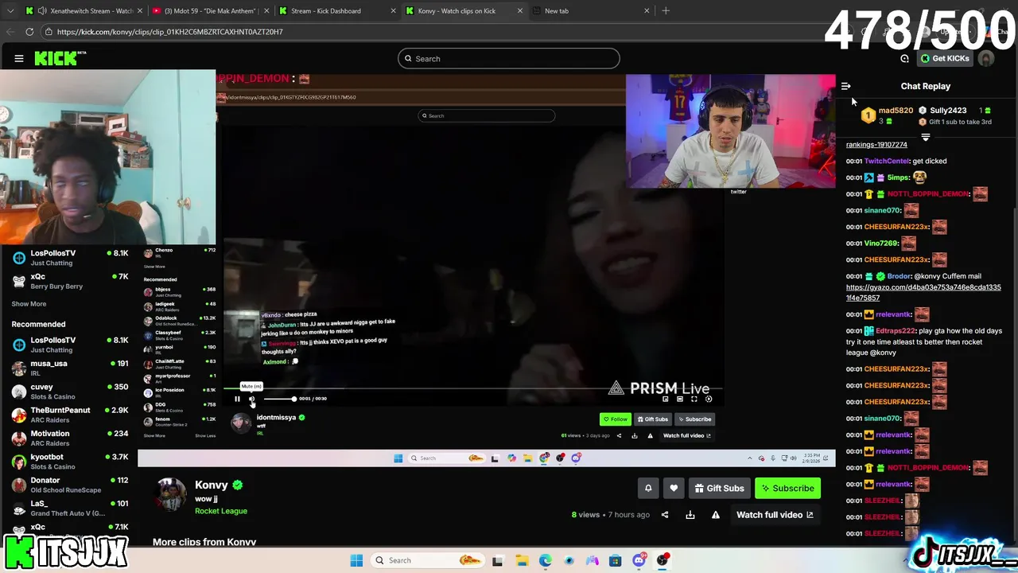Download Konvy's clip
The image size is (1018, 573).
[690, 515]
